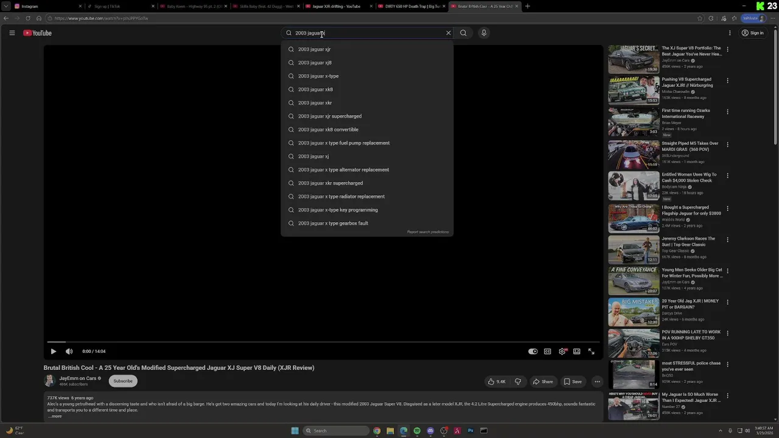Screen dimensions: 779x438
Task: Open options for "Jeremy Clarkson Races The Sun" video
Action: tap(727, 240)
